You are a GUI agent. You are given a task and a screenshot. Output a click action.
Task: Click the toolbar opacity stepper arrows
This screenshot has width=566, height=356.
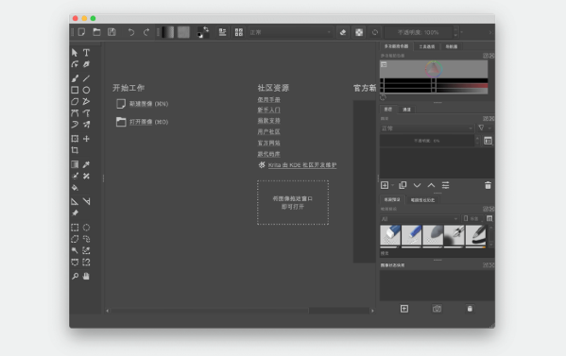point(455,32)
